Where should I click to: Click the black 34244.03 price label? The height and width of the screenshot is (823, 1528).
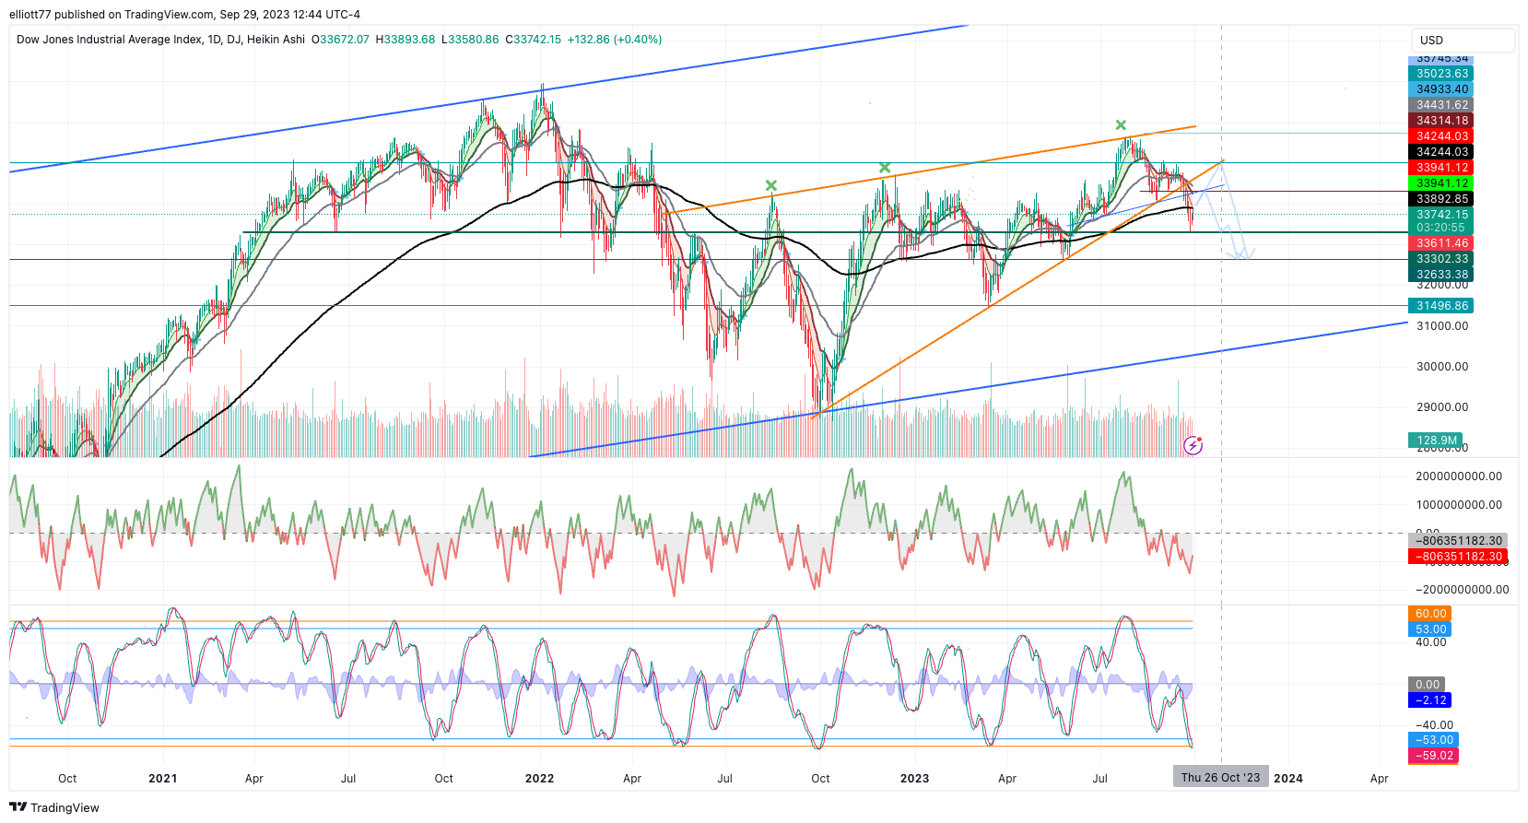1441,152
